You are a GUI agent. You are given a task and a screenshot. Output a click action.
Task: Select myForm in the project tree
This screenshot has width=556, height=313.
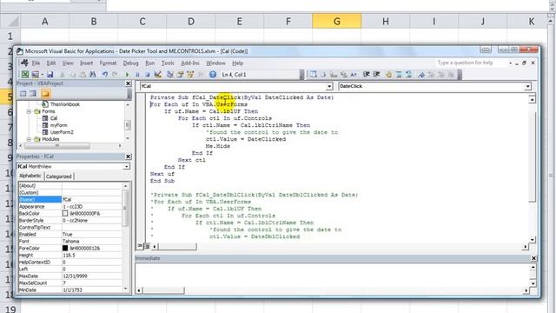[58, 125]
